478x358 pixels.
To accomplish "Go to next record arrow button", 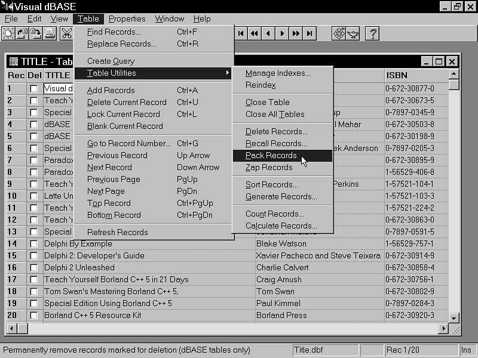I will pos(282,33).
